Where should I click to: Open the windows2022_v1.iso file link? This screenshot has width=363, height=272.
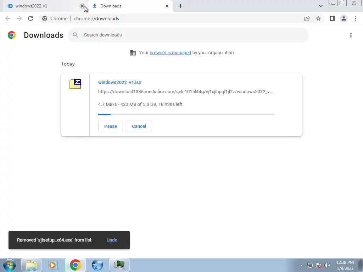coord(120,82)
